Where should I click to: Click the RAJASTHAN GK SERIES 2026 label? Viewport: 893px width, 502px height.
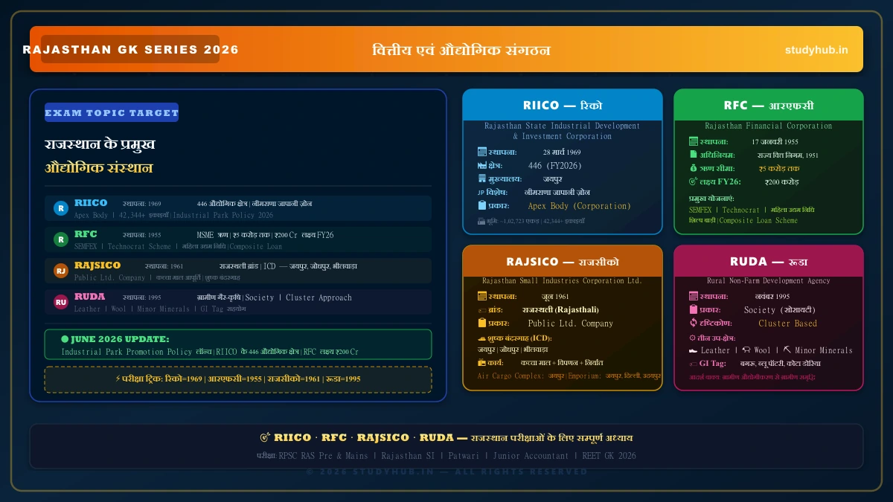pos(131,50)
